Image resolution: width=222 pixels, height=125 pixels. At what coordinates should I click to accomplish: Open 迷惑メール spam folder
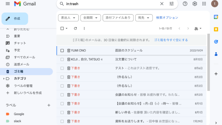pyautogui.click(x=22, y=65)
